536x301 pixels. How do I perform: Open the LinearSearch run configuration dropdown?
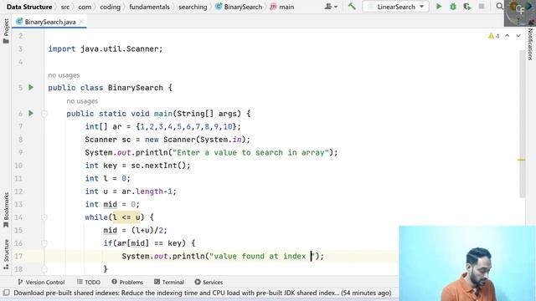coord(395,7)
